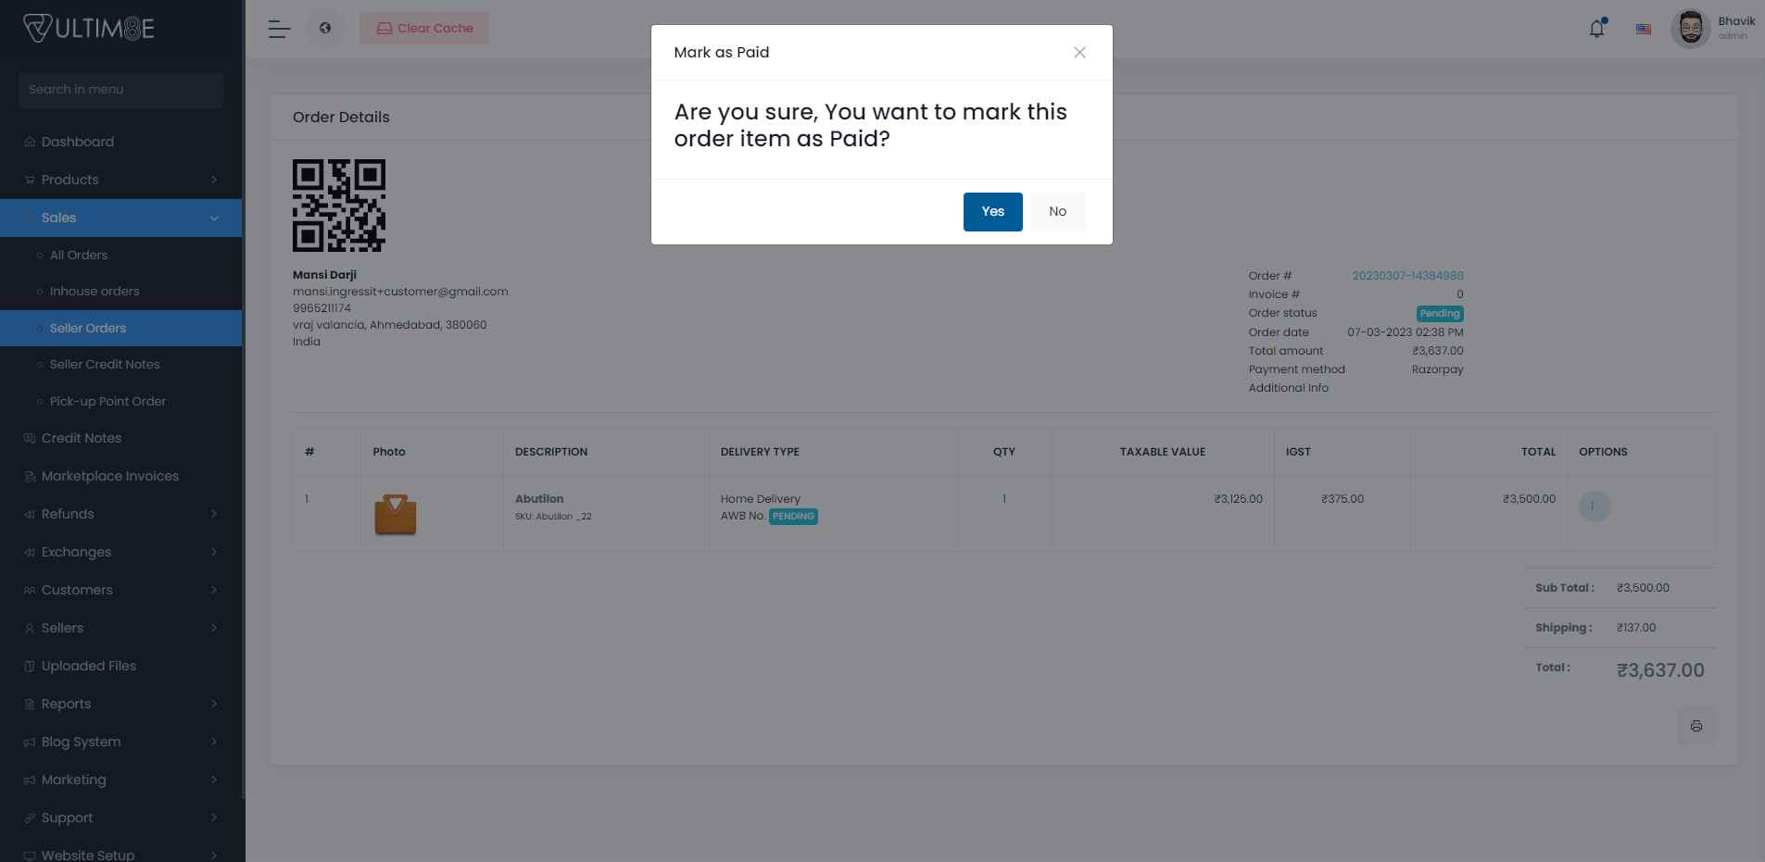Click the hamburger menu toggle icon

click(x=278, y=29)
